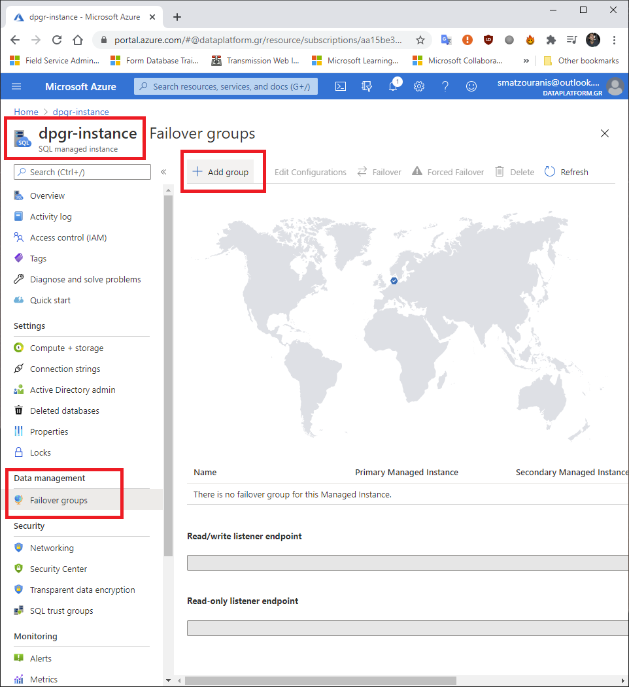Open the feedback smiley icon
This screenshot has height=687, width=629.
pyautogui.click(x=471, y=86)
